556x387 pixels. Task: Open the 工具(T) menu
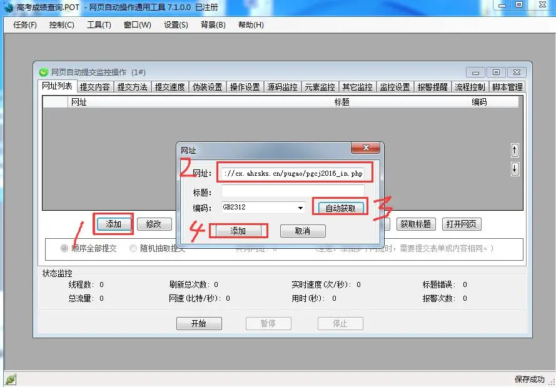(x=99, y=25)
